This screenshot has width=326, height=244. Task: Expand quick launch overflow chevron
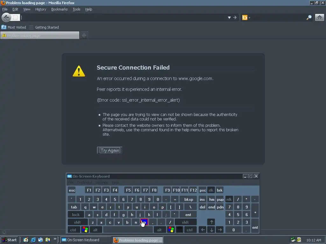click(55, 239)
